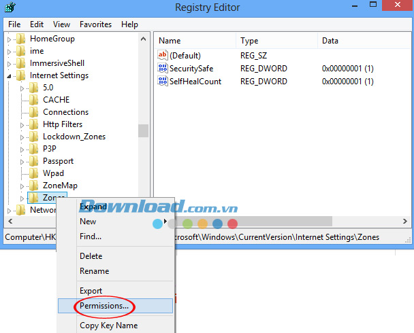Choose Delete in context menu
Image resolution: width=414 pixels, height=333 pixels.
(115, 256)
